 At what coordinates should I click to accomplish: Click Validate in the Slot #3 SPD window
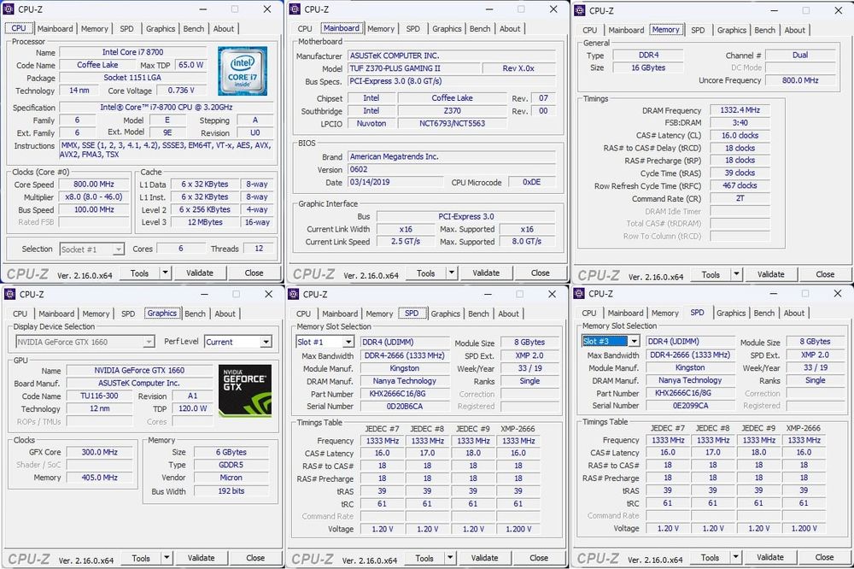click(770, 557)
